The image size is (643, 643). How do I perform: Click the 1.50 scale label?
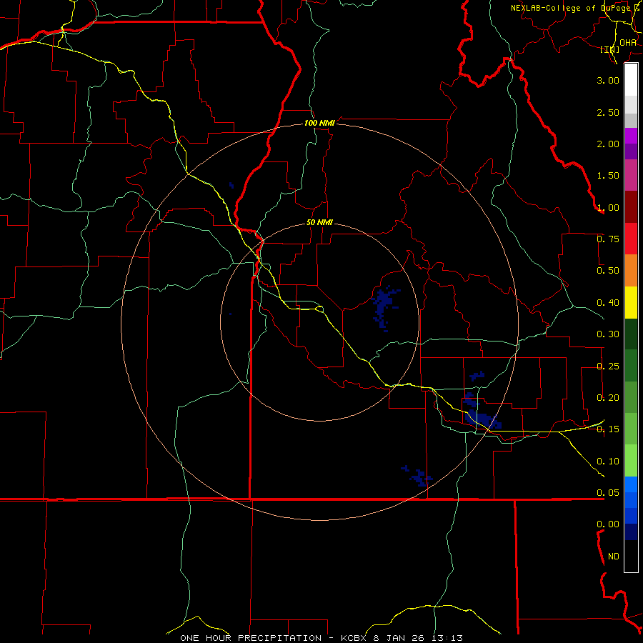coord(608,176)
